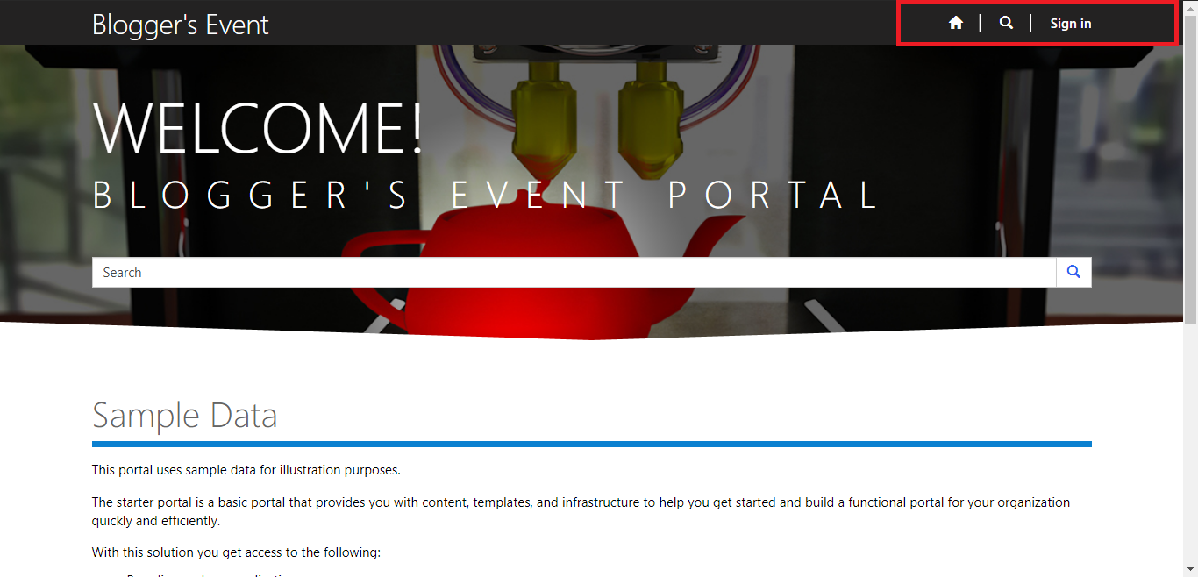Select the line "With this solution you get access to the following:"
Viewport: 1198px width, 577px height.
tap(236, 552)
